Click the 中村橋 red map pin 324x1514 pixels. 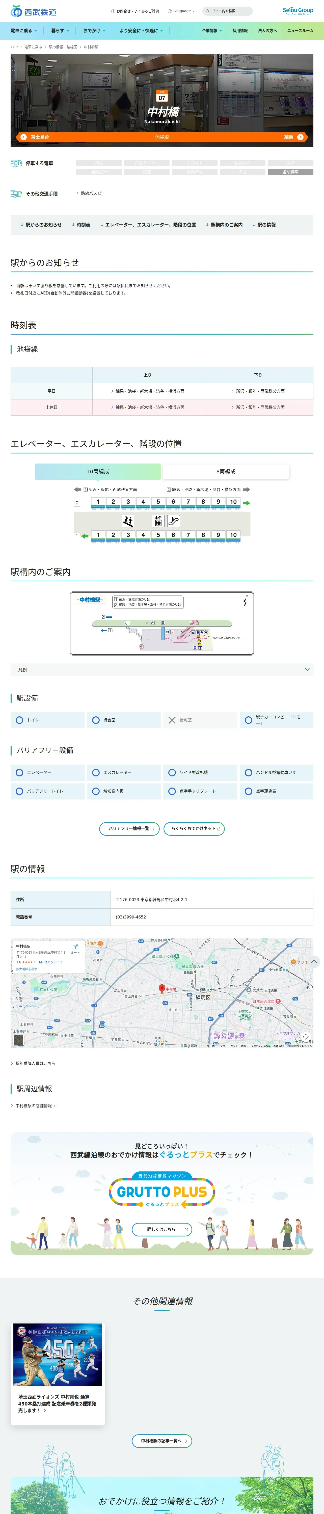(162, 989)
